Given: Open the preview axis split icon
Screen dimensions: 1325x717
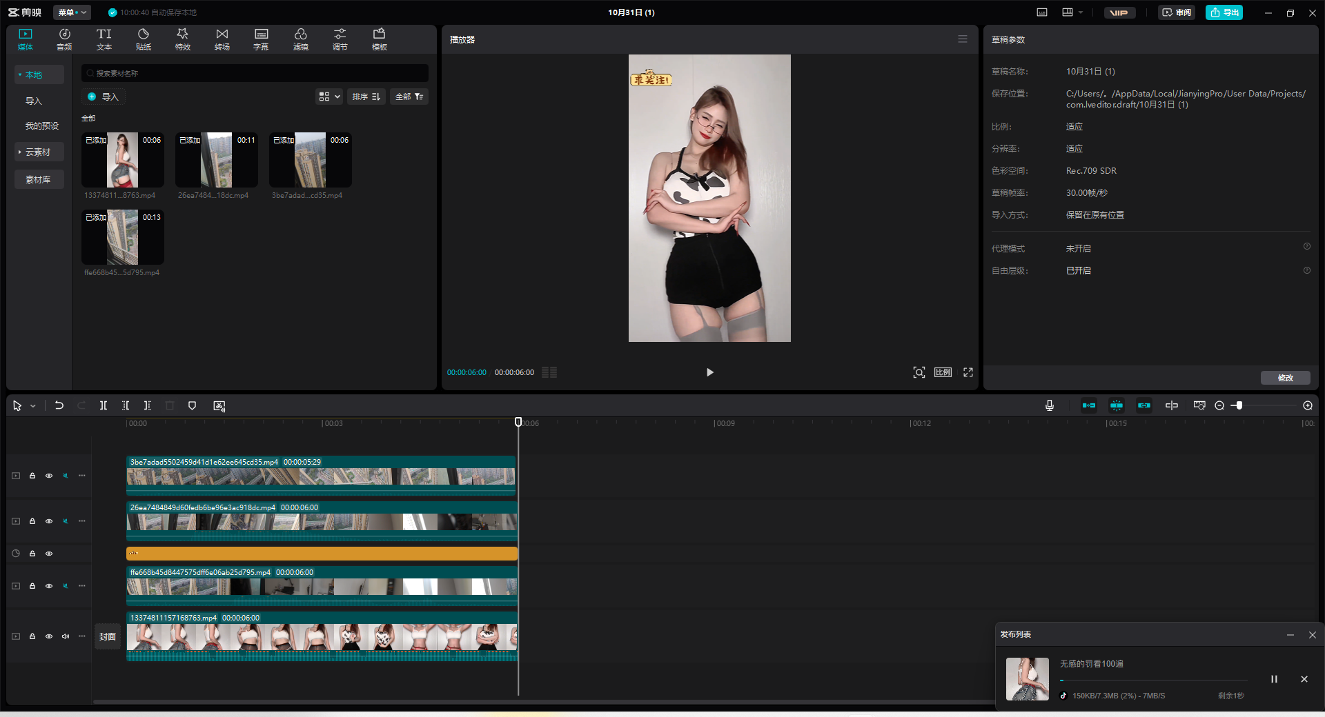Looking at the screenshot, I should pos(1172,405).
